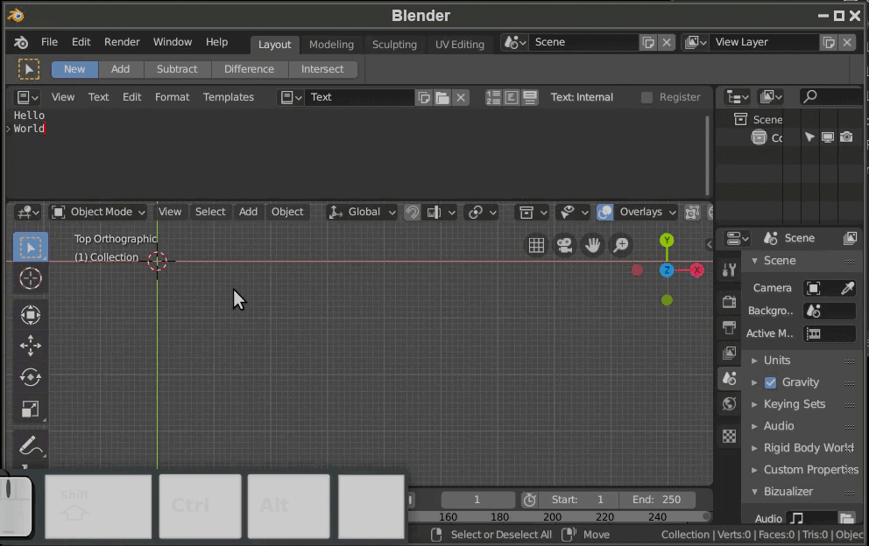Open the Render menu
Image resolution: width=869 pixels, height=546 pixels.
[x=122, y=42]
